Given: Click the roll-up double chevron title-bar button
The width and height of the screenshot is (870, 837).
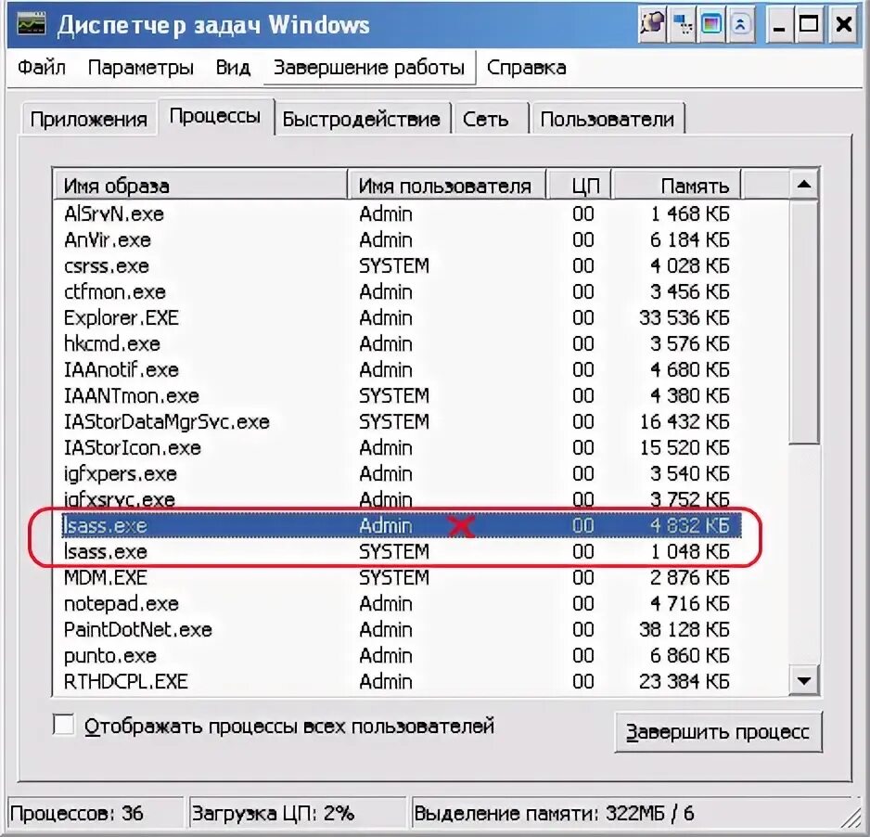Looking at the screenshot, I should coord(741,24).
